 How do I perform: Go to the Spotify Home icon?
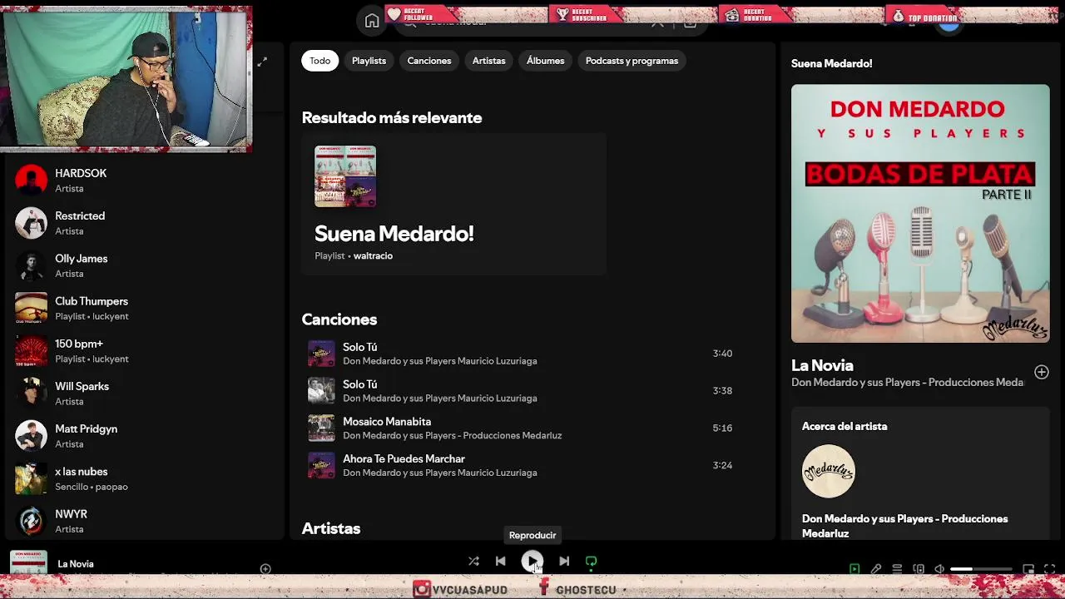pyautogui.click(x=372, y=21)
